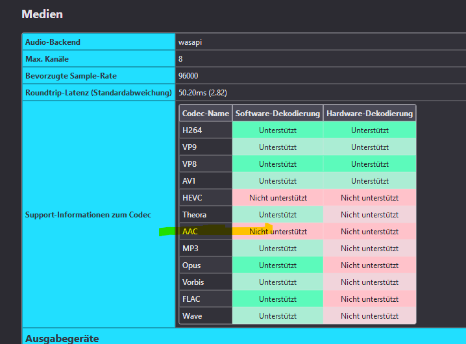Select the Medien section heading
This screenshot has height=344, width=466.
coord(42,14)
